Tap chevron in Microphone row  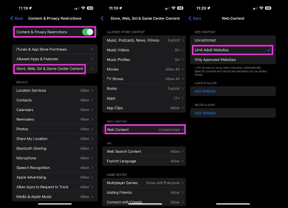tap(92, 158)
